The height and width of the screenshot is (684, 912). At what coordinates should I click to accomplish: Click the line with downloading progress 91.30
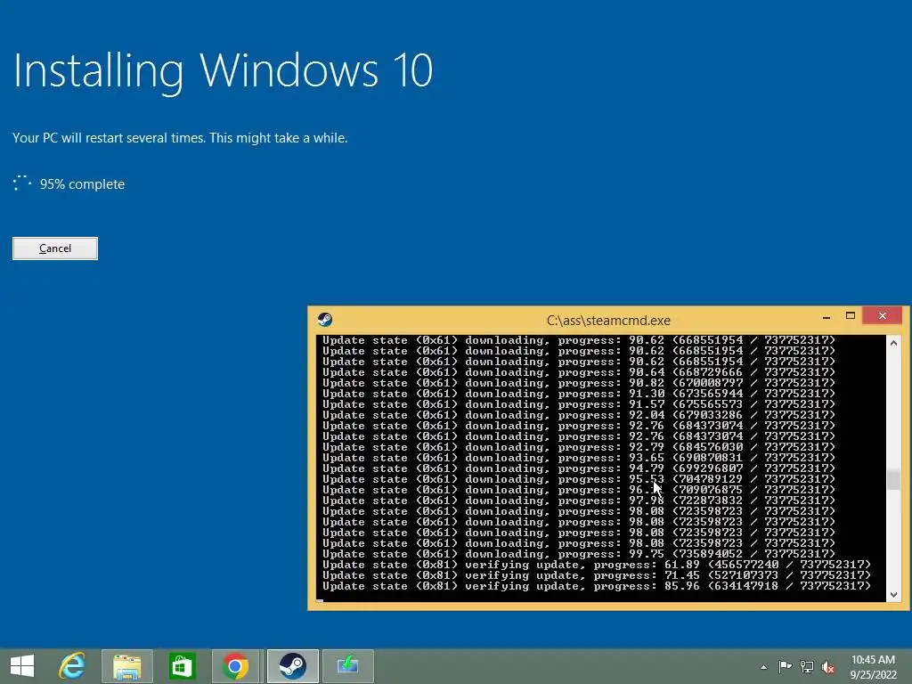click(579, 394)
